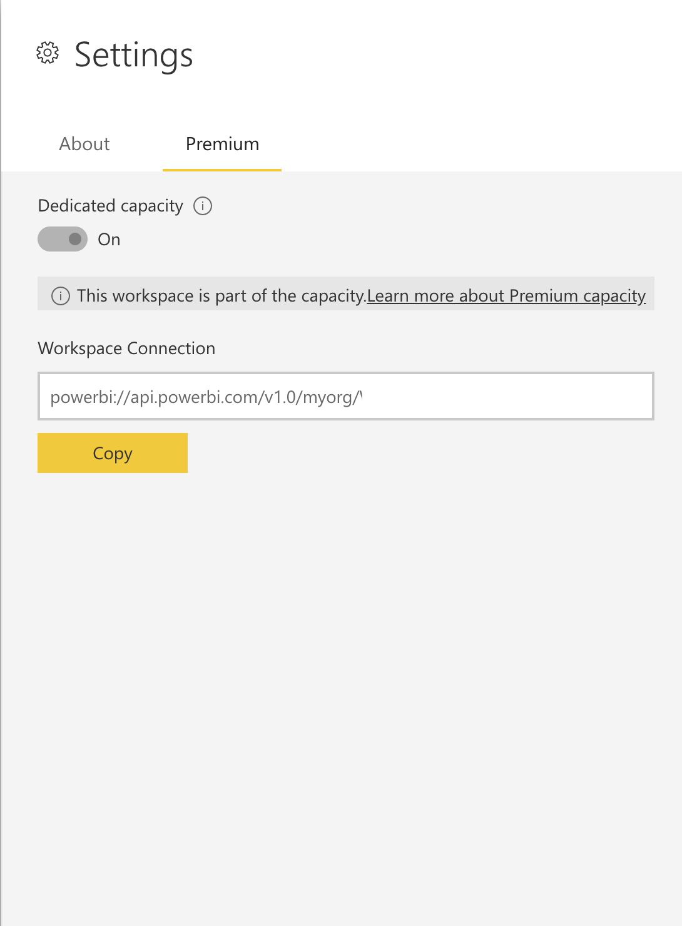Select the Premium tab
This screenshot has height=926, width=682.
tap(222, 144)
